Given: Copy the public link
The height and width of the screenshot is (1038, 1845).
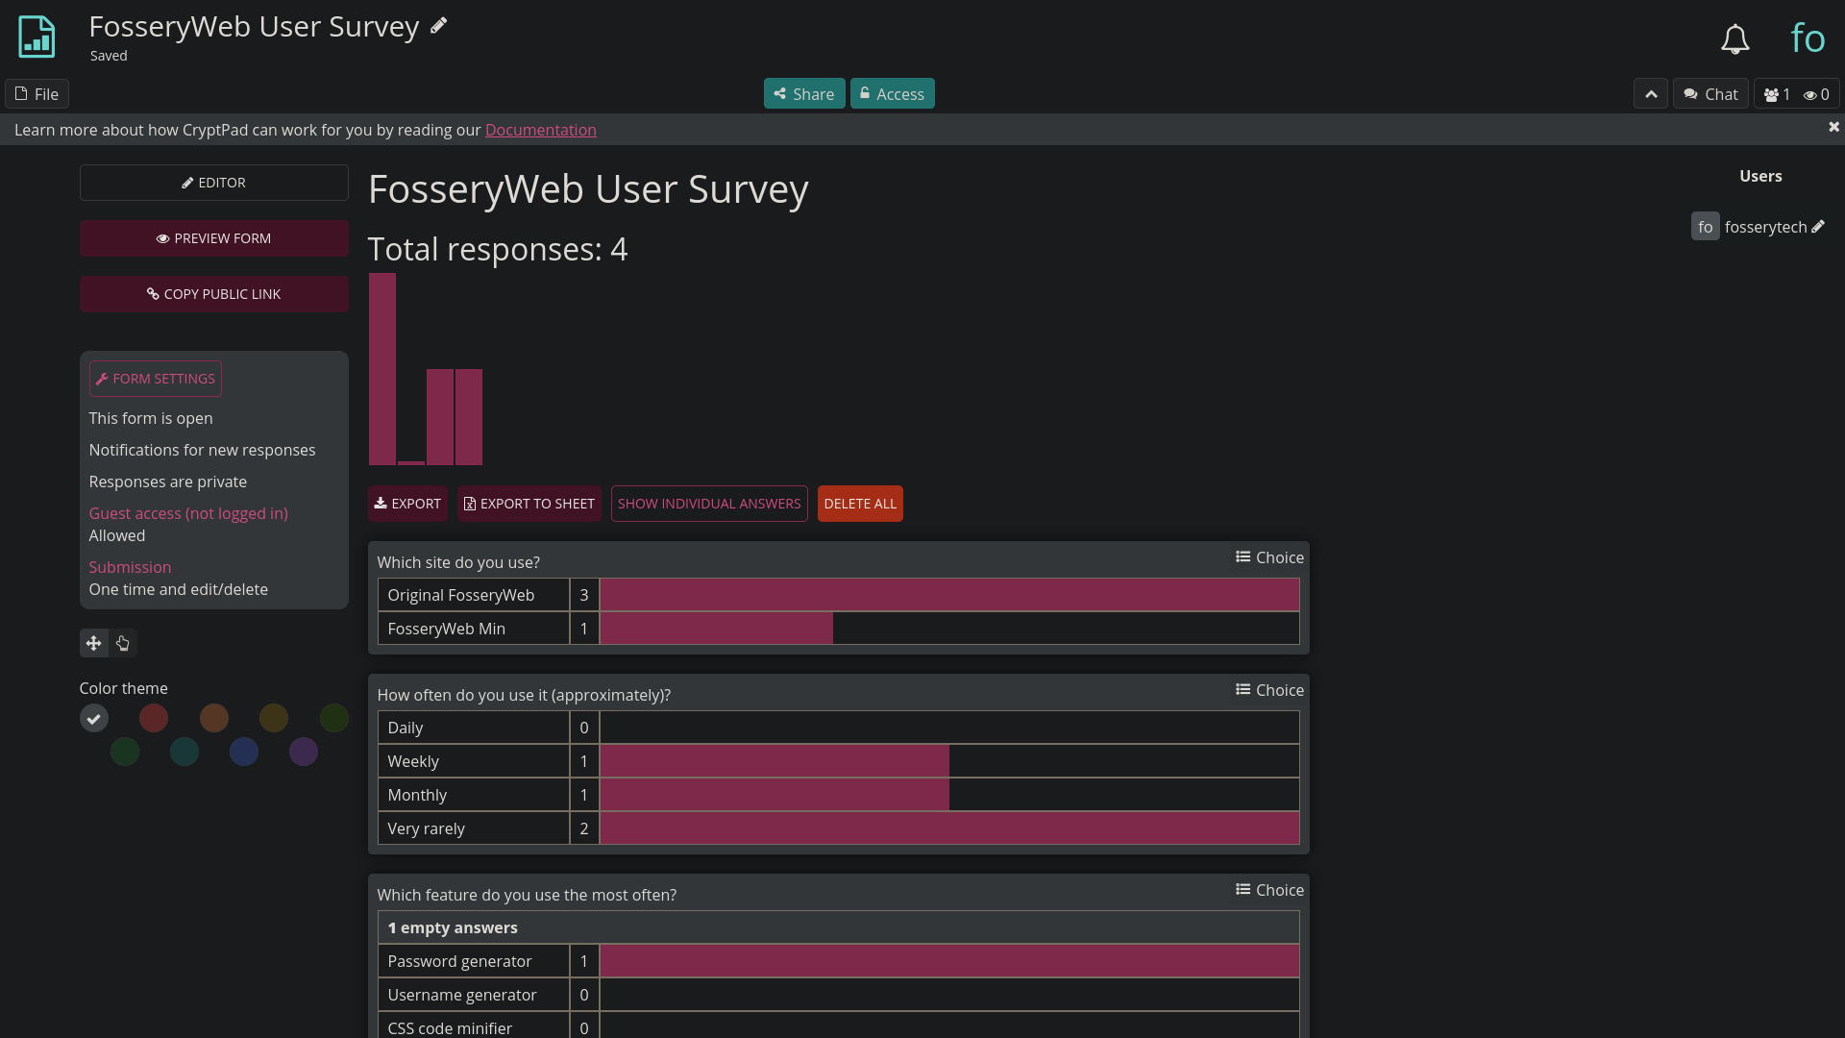Looking at the screenshot, I should point(213,294).
